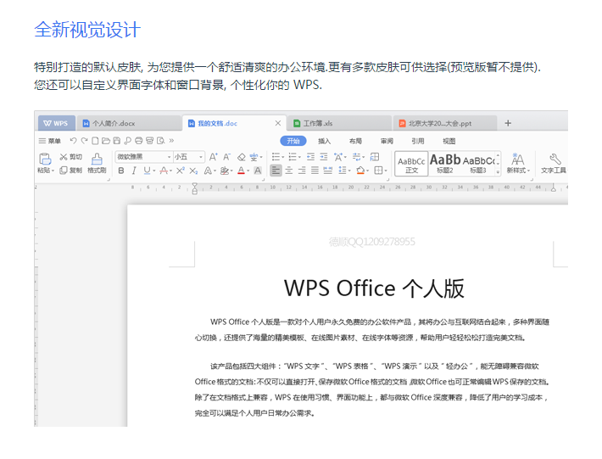Open a file via folder icon
This screenshot has height=459, width=602.
106,141
